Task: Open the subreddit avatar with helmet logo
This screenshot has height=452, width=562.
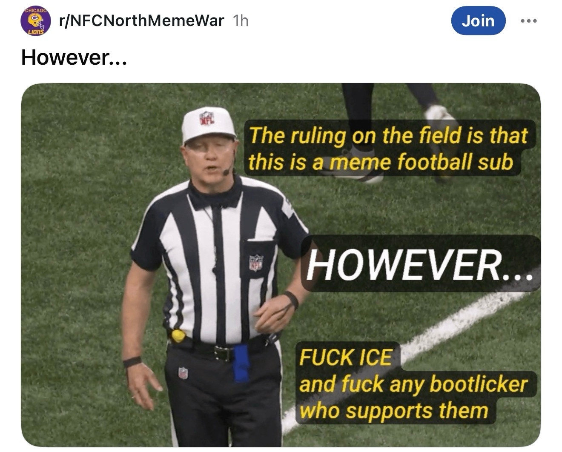Action: 36,21
